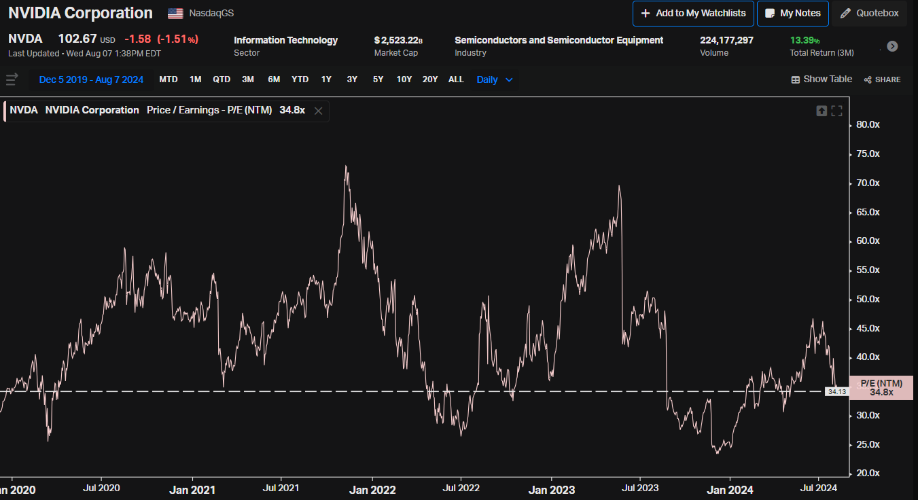Open the date range Dec 5 2019 - Aug 7 2024
This screenshot has height=500, width=918.
91,79
